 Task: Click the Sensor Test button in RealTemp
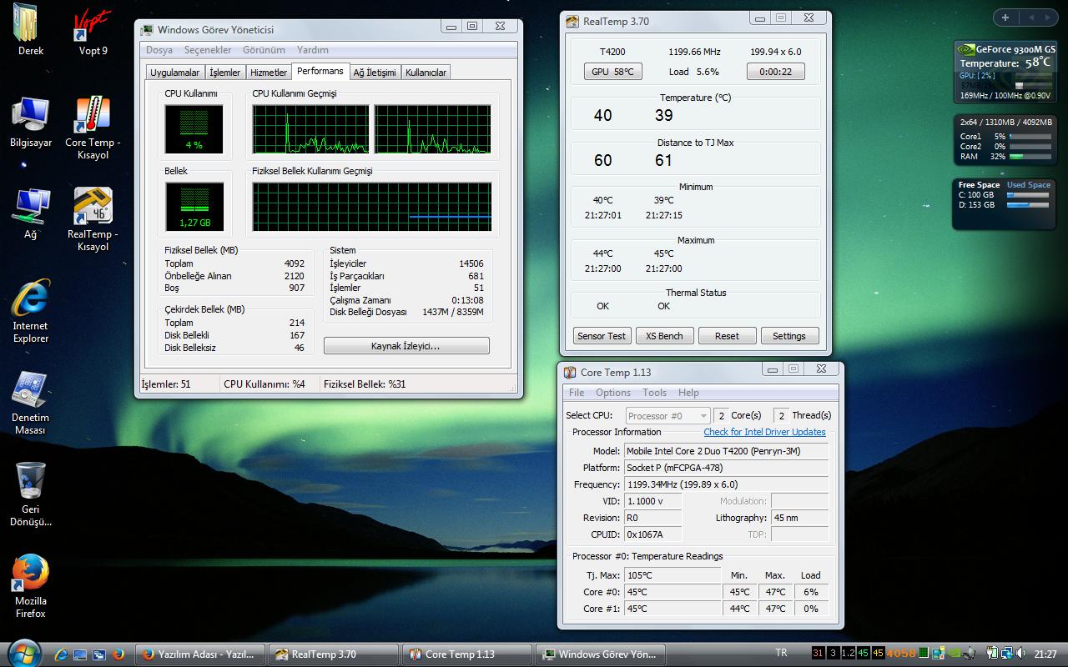click(602, 336)
